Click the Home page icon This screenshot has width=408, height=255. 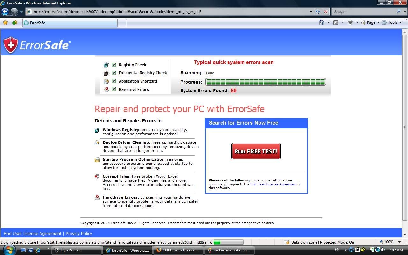click(x=322, y=22)
